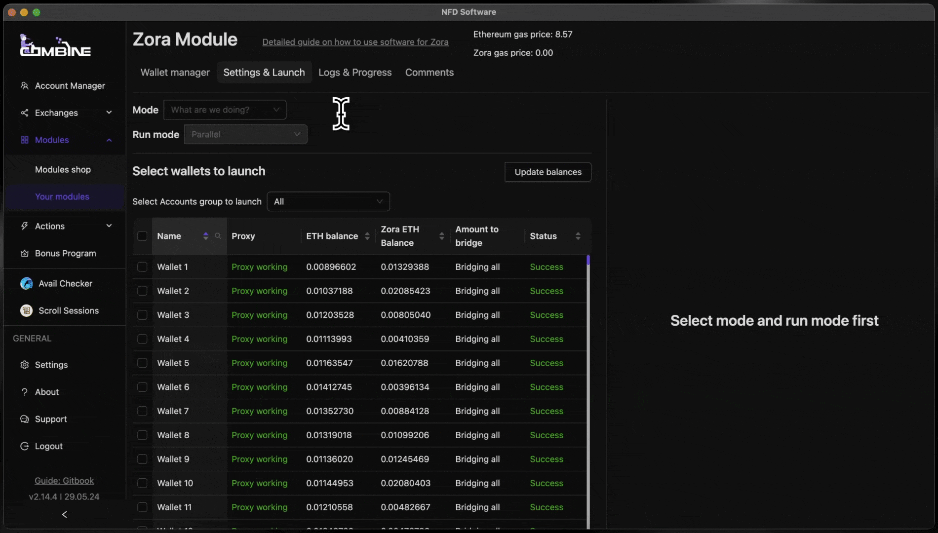
Task: Switch to the Wallet manager tab
Action: pyautogui.click(x=175, y=73)
